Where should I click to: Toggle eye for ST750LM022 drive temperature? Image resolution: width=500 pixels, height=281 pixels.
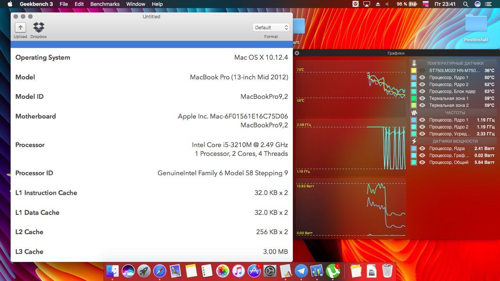[422, 71]
